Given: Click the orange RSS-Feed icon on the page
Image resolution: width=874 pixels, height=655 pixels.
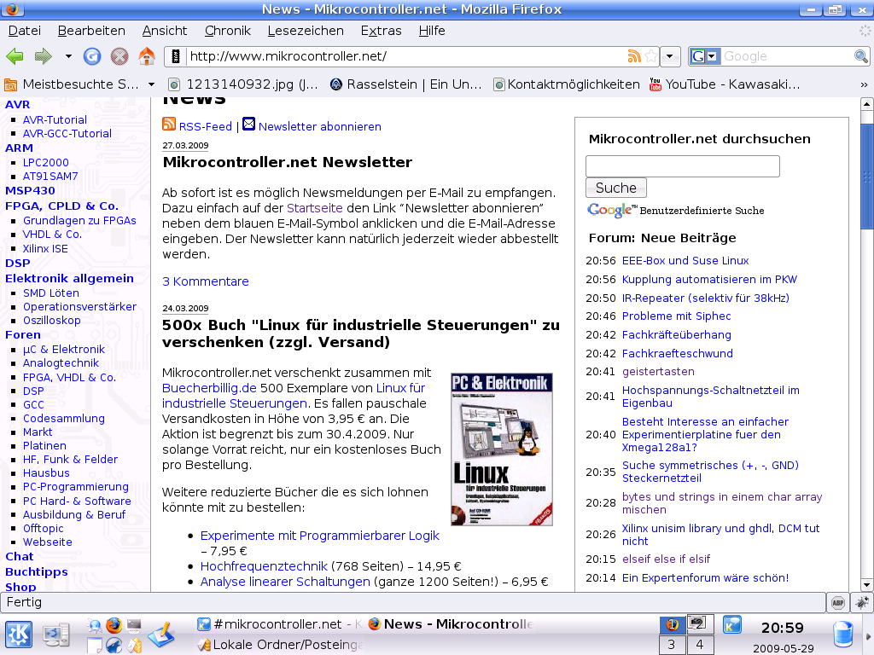Looking at the screenshot, I should 169,124.
